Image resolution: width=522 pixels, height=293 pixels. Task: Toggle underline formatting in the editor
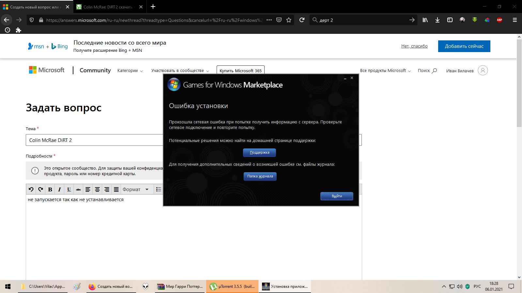[69, 189]
